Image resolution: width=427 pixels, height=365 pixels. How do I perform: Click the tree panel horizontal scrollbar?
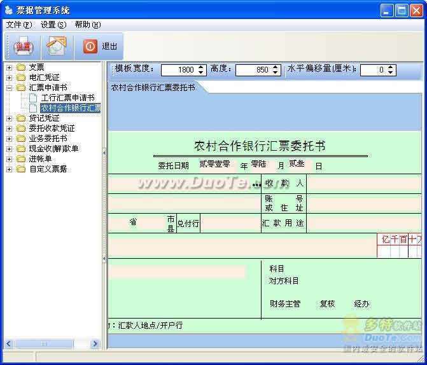pos(52,344)
